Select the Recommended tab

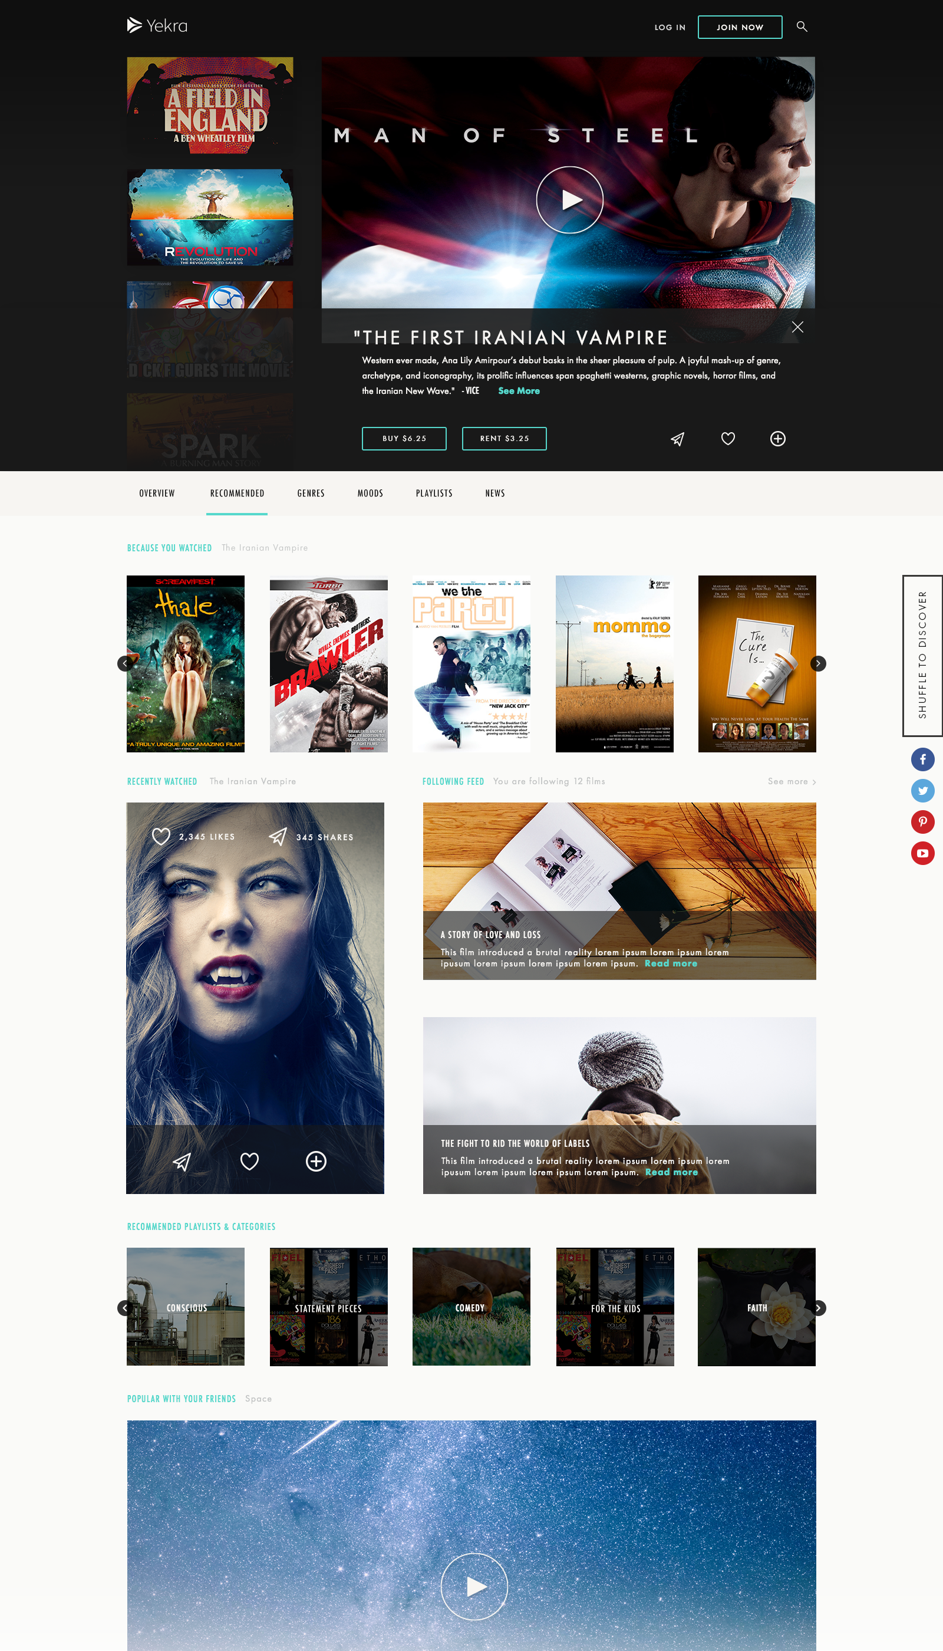(237, 493)
